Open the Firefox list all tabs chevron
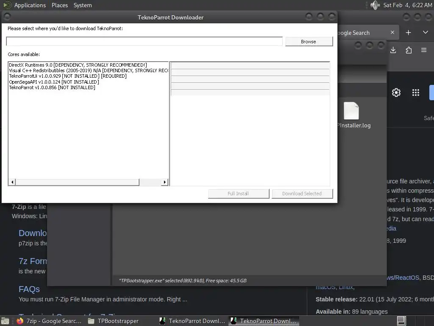This screenshot has height=326, width=434. pyautogui.click(x=426, y=32)
